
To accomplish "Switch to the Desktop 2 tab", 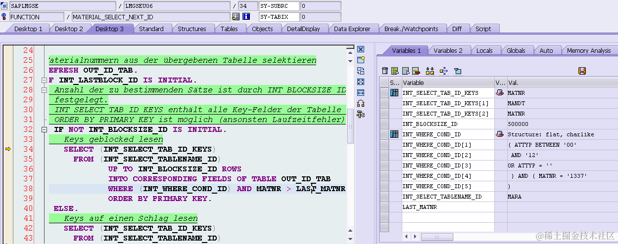I will coord(69,29).
